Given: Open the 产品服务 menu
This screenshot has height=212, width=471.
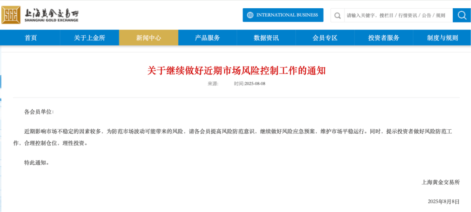Looking at the screenshot, I should pyautogui.click(x=207, y=38).
